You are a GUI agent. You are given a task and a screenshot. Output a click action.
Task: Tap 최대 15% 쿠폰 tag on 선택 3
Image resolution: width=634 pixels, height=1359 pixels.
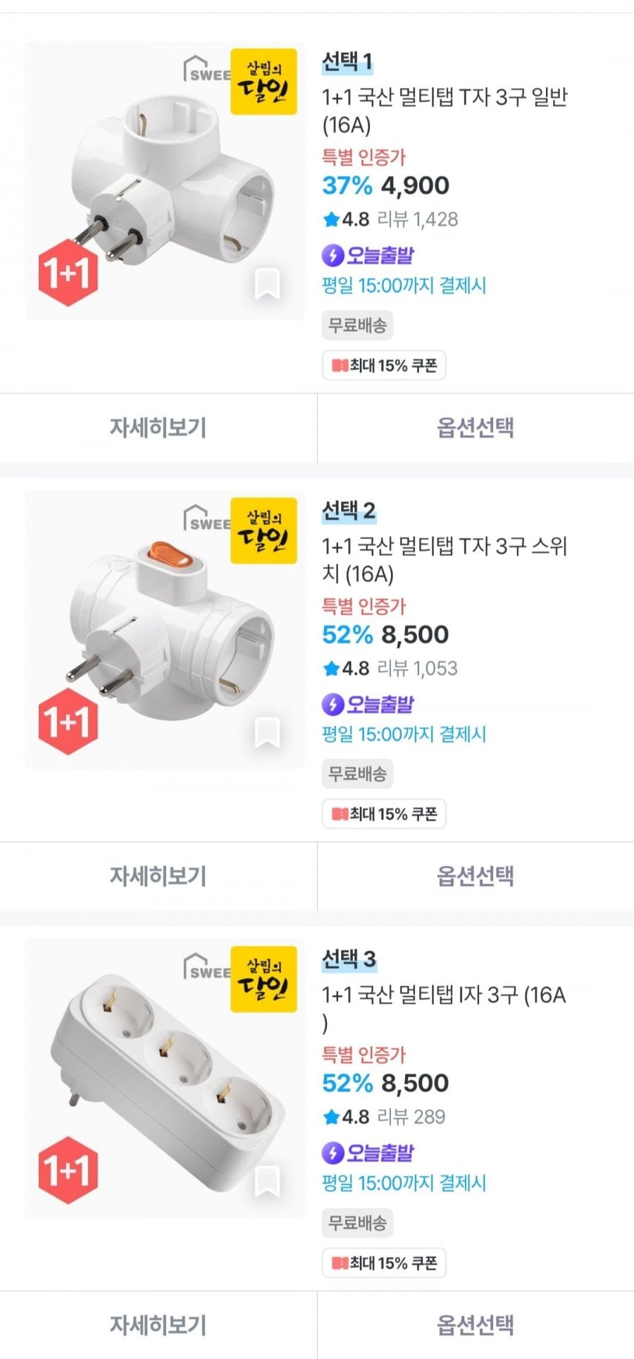tap(384, 1263)
